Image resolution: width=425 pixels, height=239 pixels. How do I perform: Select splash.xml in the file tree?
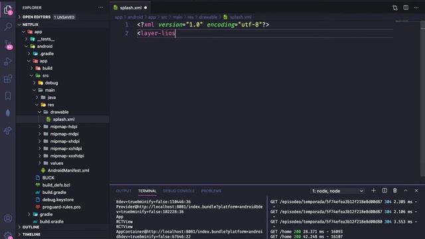coord(64,119)
